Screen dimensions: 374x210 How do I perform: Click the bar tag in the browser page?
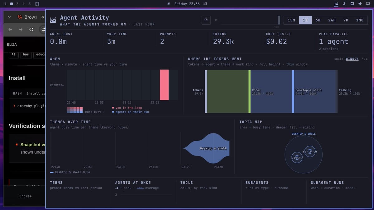click(x=26, y=54)
